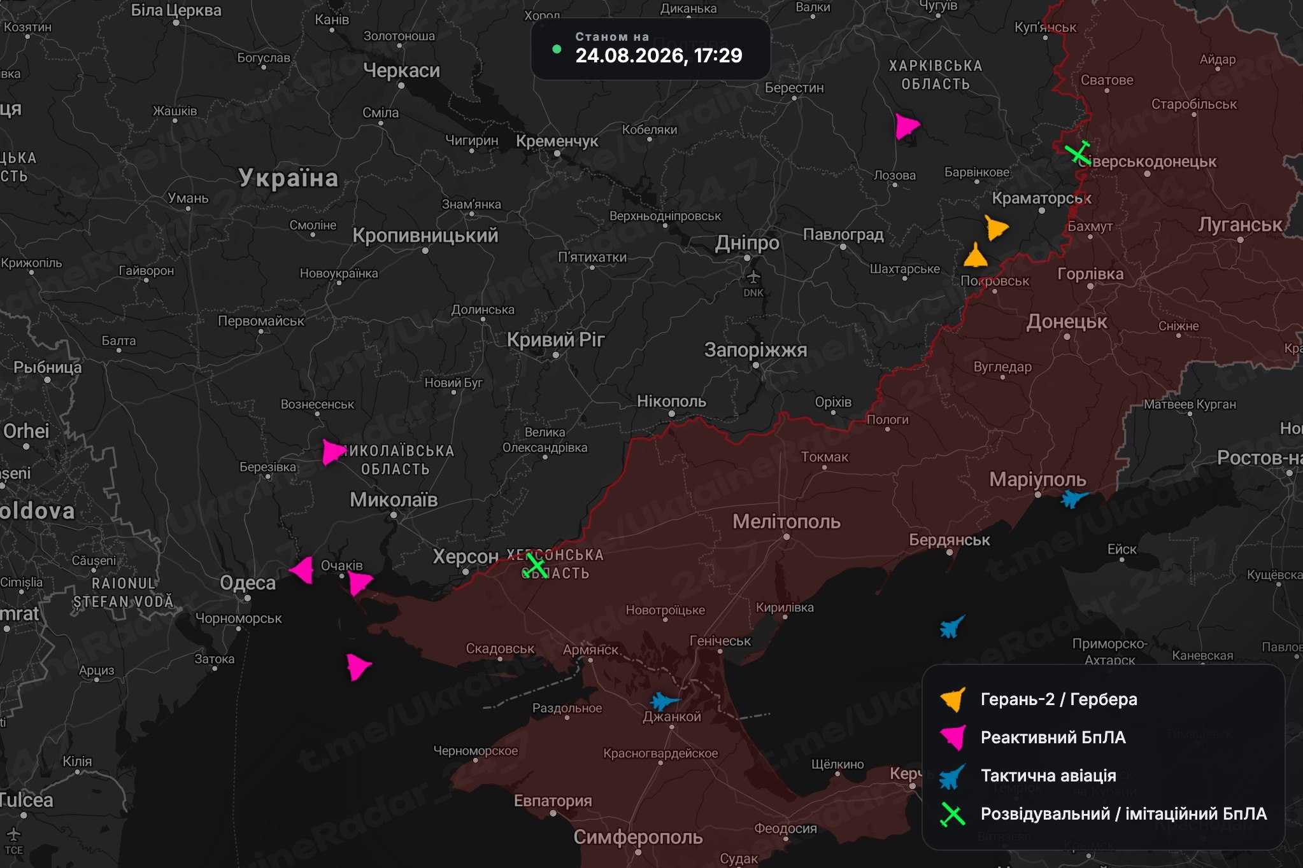Click the green cross Розвідувальний БпЛА legend icon

[953, 814]
